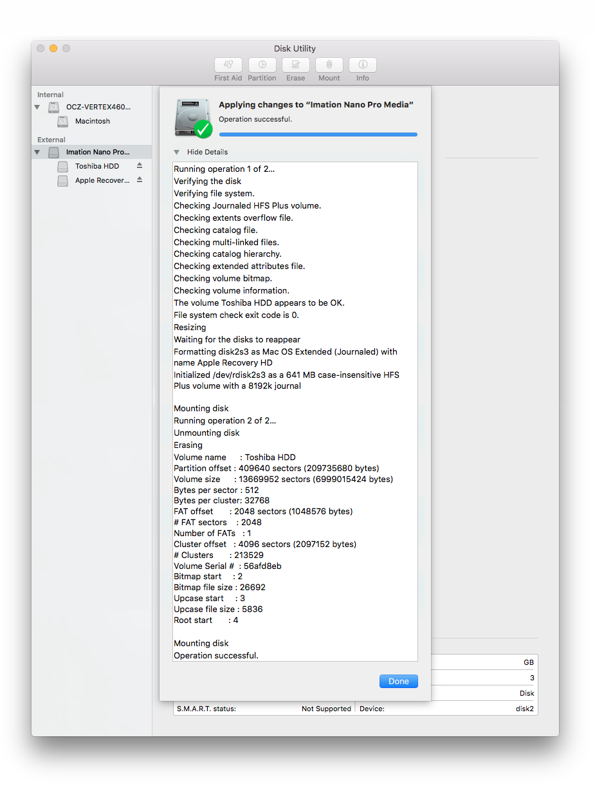Click "Upcase file size : 5836" line
Viewport: 595px width, 791px height.
click(x=218, y=610)
